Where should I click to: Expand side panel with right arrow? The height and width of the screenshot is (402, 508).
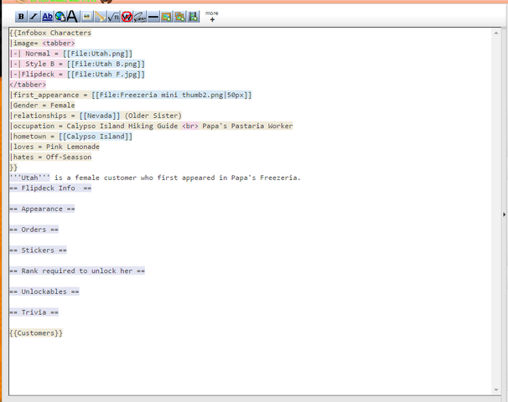coord(504,214)
